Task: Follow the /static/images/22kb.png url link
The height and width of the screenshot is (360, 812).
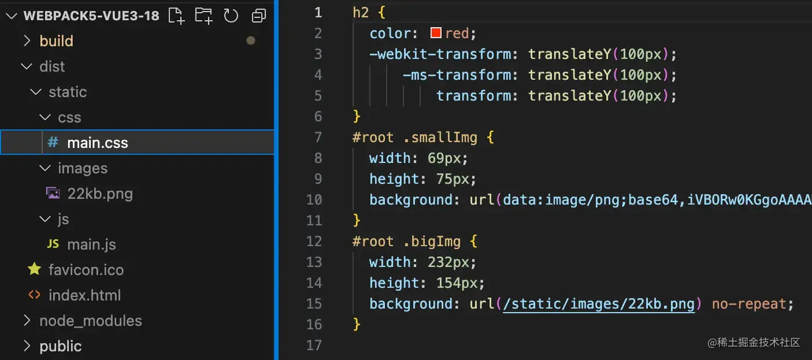Action: (x=599, y=304)
